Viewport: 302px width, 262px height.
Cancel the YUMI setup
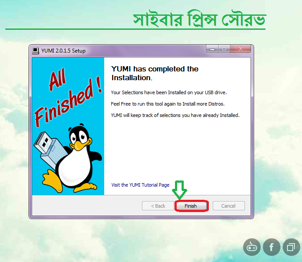pos(229,206)
